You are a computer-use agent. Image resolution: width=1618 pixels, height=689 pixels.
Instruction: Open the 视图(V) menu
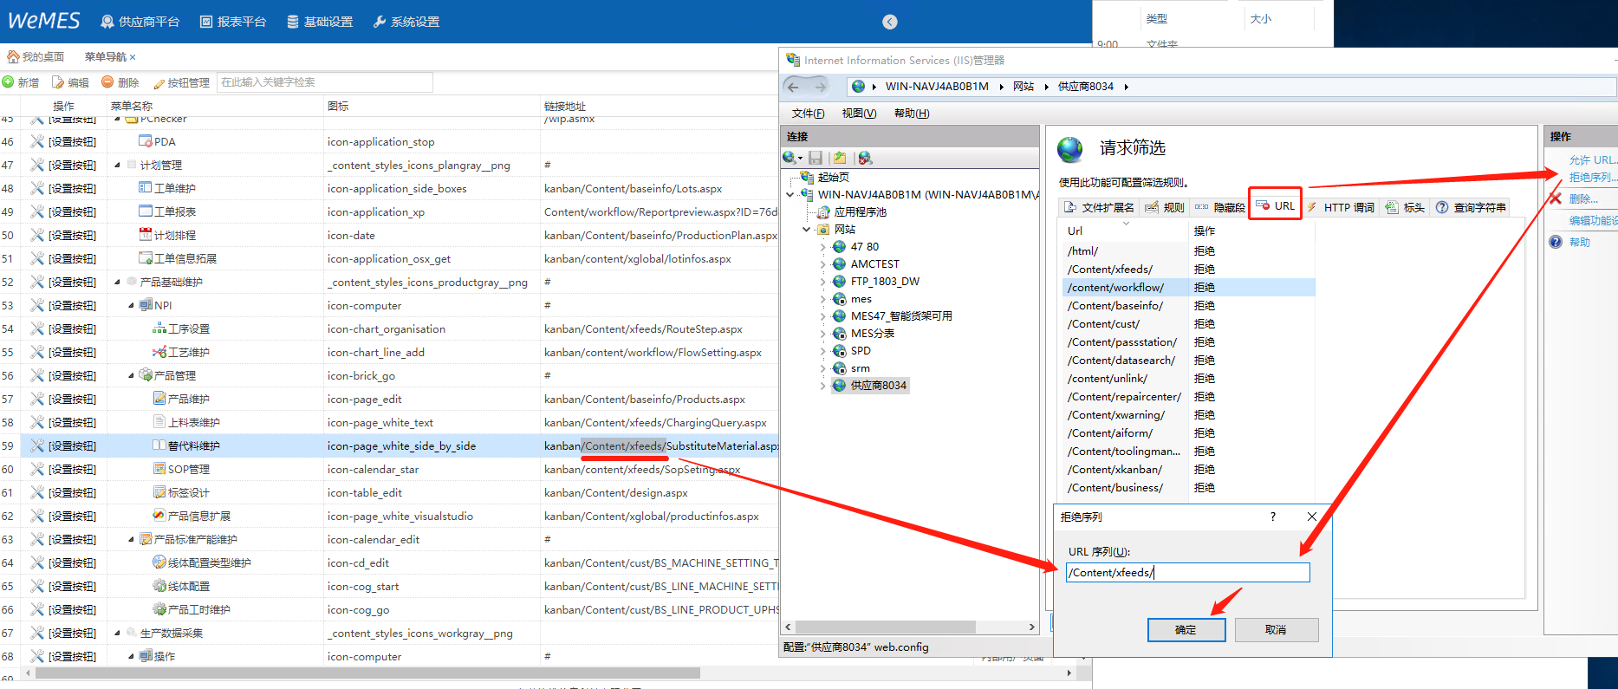point(859,114)
